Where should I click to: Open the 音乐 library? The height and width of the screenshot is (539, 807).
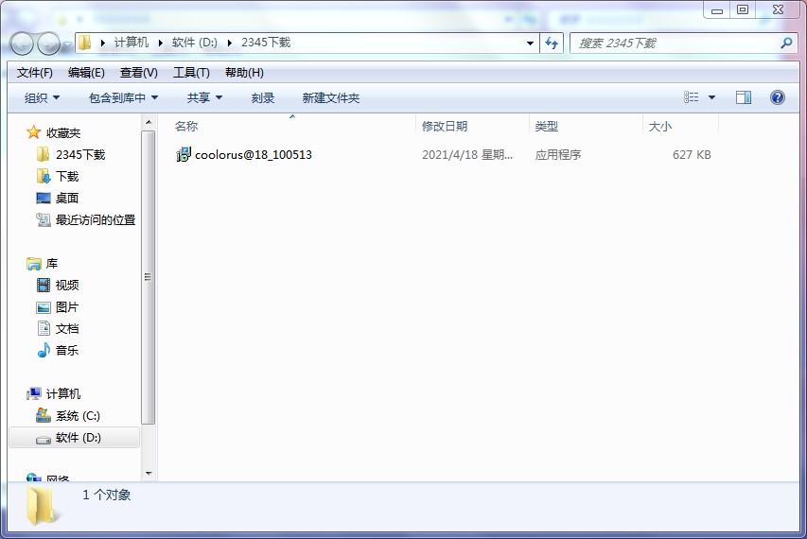coord(67,350)
